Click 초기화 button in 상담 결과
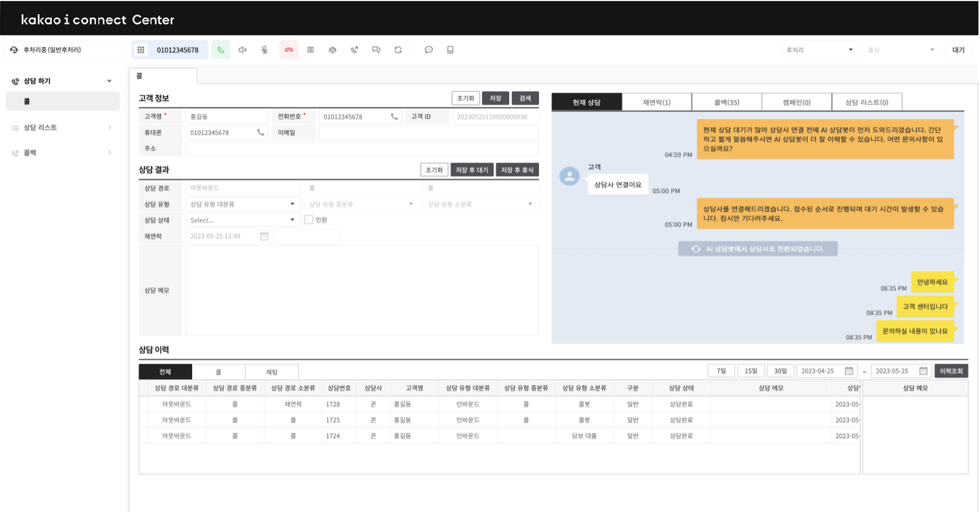The width and height of the screenshot is (980, 512). point(434,170)
